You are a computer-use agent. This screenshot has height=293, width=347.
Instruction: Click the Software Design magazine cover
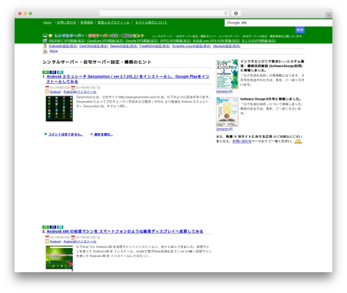tap(227, 112)
